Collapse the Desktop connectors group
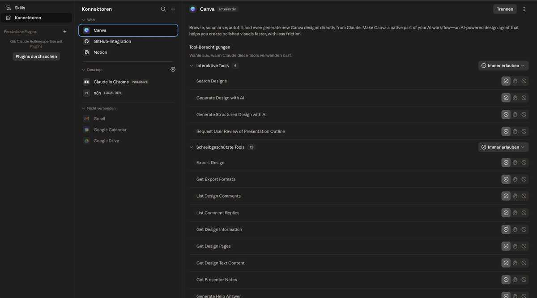 [84, 70]
